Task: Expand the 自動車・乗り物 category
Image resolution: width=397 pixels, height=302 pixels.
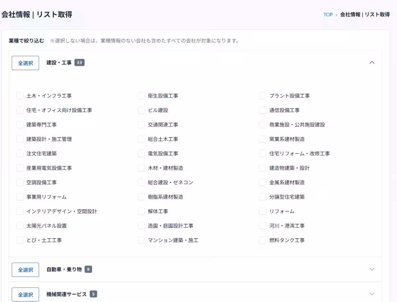Action: click(x=372, y=269)
